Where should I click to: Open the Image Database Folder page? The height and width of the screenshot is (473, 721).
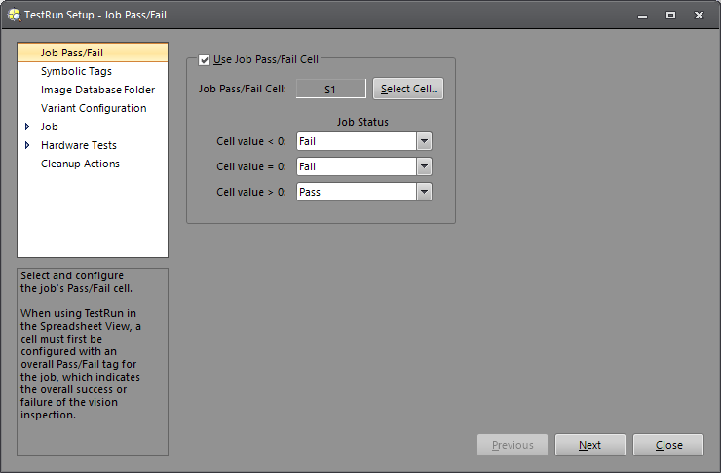[97, 90]
